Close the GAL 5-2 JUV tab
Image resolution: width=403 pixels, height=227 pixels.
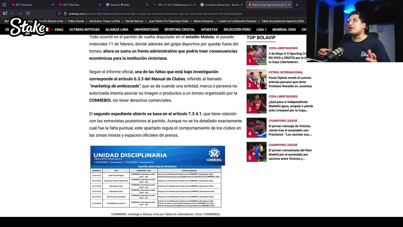pyautogui.click(x=195, y=5)
